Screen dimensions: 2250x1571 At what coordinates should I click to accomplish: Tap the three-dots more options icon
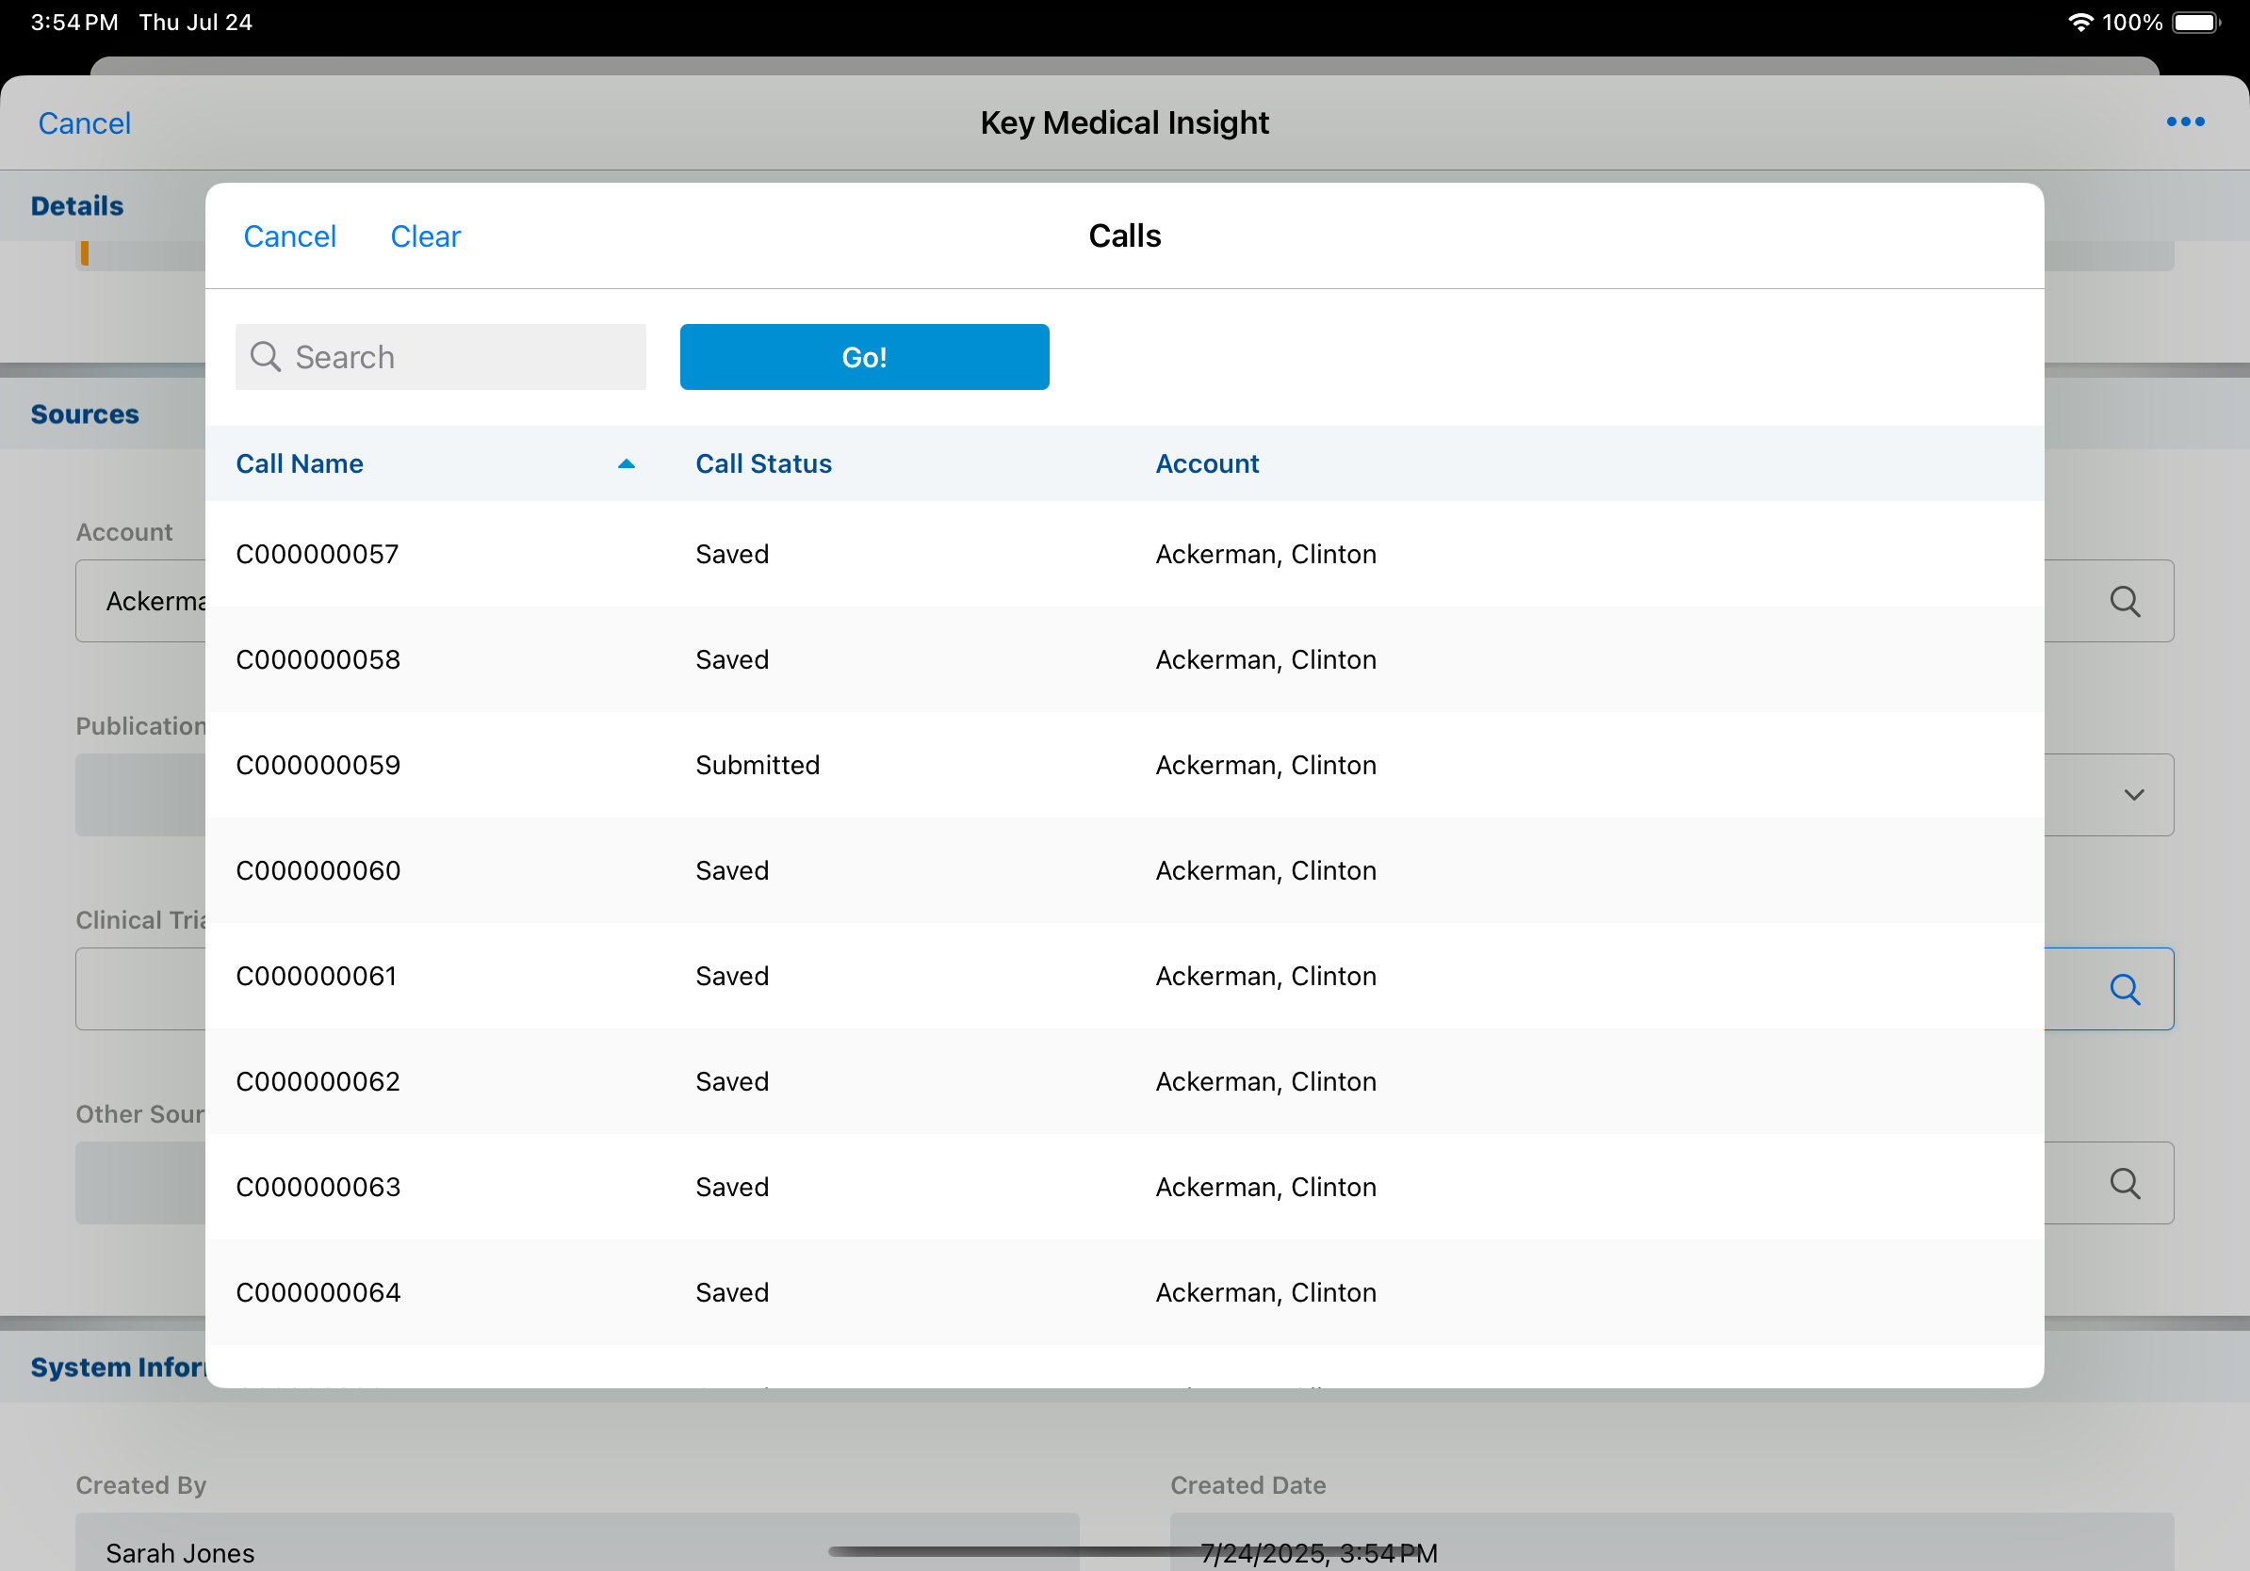tap(2184, 122)
